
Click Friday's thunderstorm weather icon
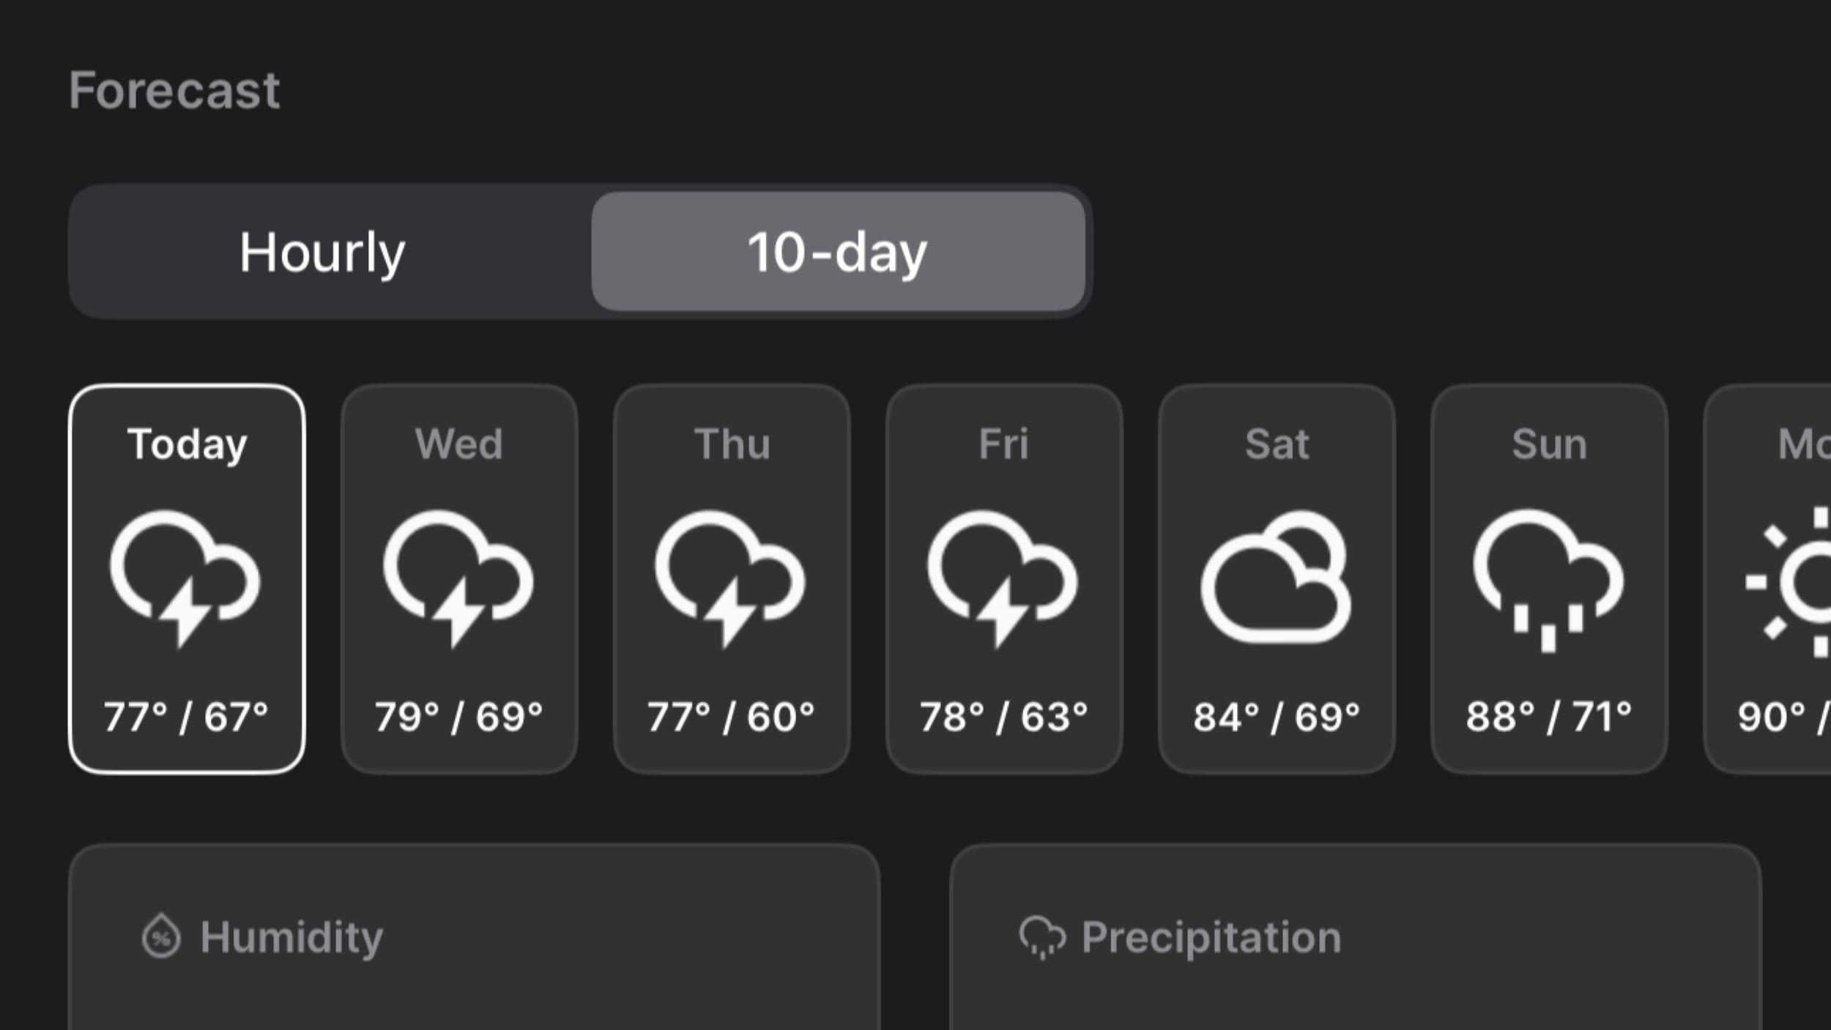click(x=1004, y=578)
